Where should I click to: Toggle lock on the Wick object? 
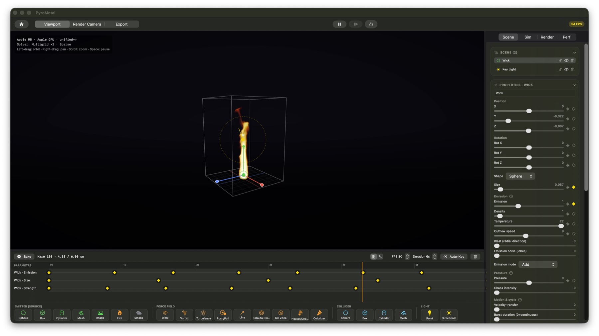(x=560, y=60)
